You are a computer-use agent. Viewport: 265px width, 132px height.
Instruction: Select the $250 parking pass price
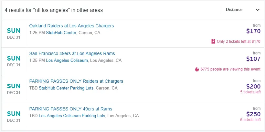tap(253, 114)
